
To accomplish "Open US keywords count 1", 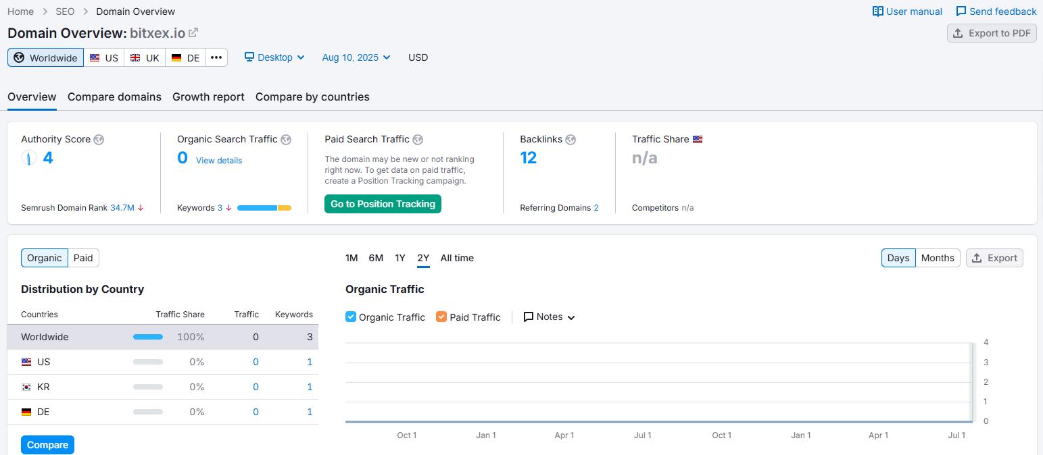I will coord(310,362).
